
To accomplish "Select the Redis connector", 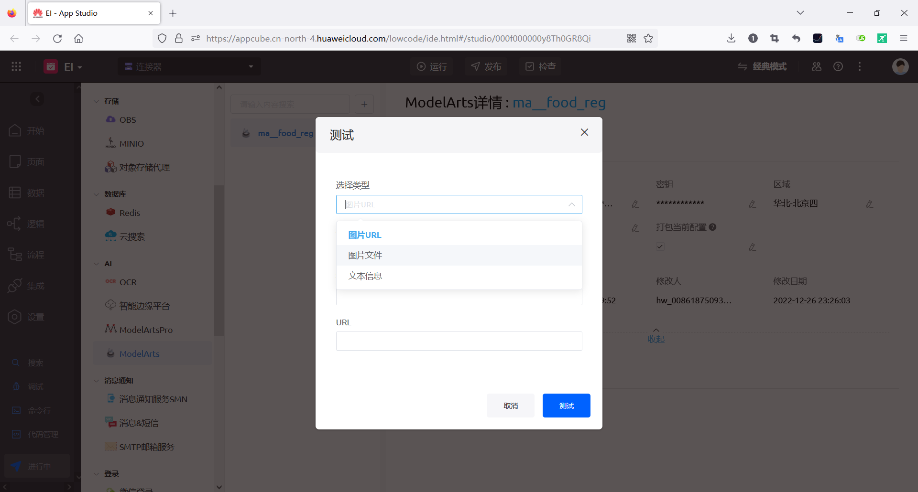I will pos(153,213).
